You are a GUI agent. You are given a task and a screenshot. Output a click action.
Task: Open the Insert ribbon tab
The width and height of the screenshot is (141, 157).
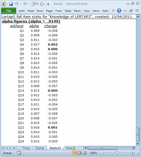pyautogui.click(x=40, y=11)
